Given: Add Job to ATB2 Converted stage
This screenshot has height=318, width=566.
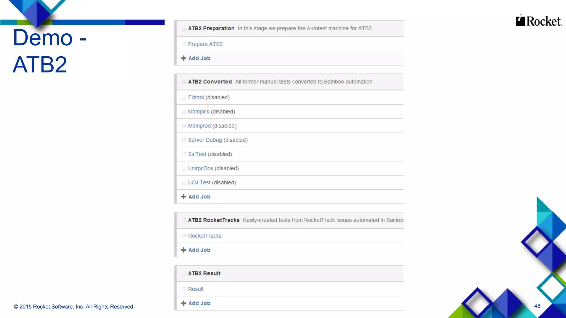Looking at the screenshot, I should click(199, 197).
